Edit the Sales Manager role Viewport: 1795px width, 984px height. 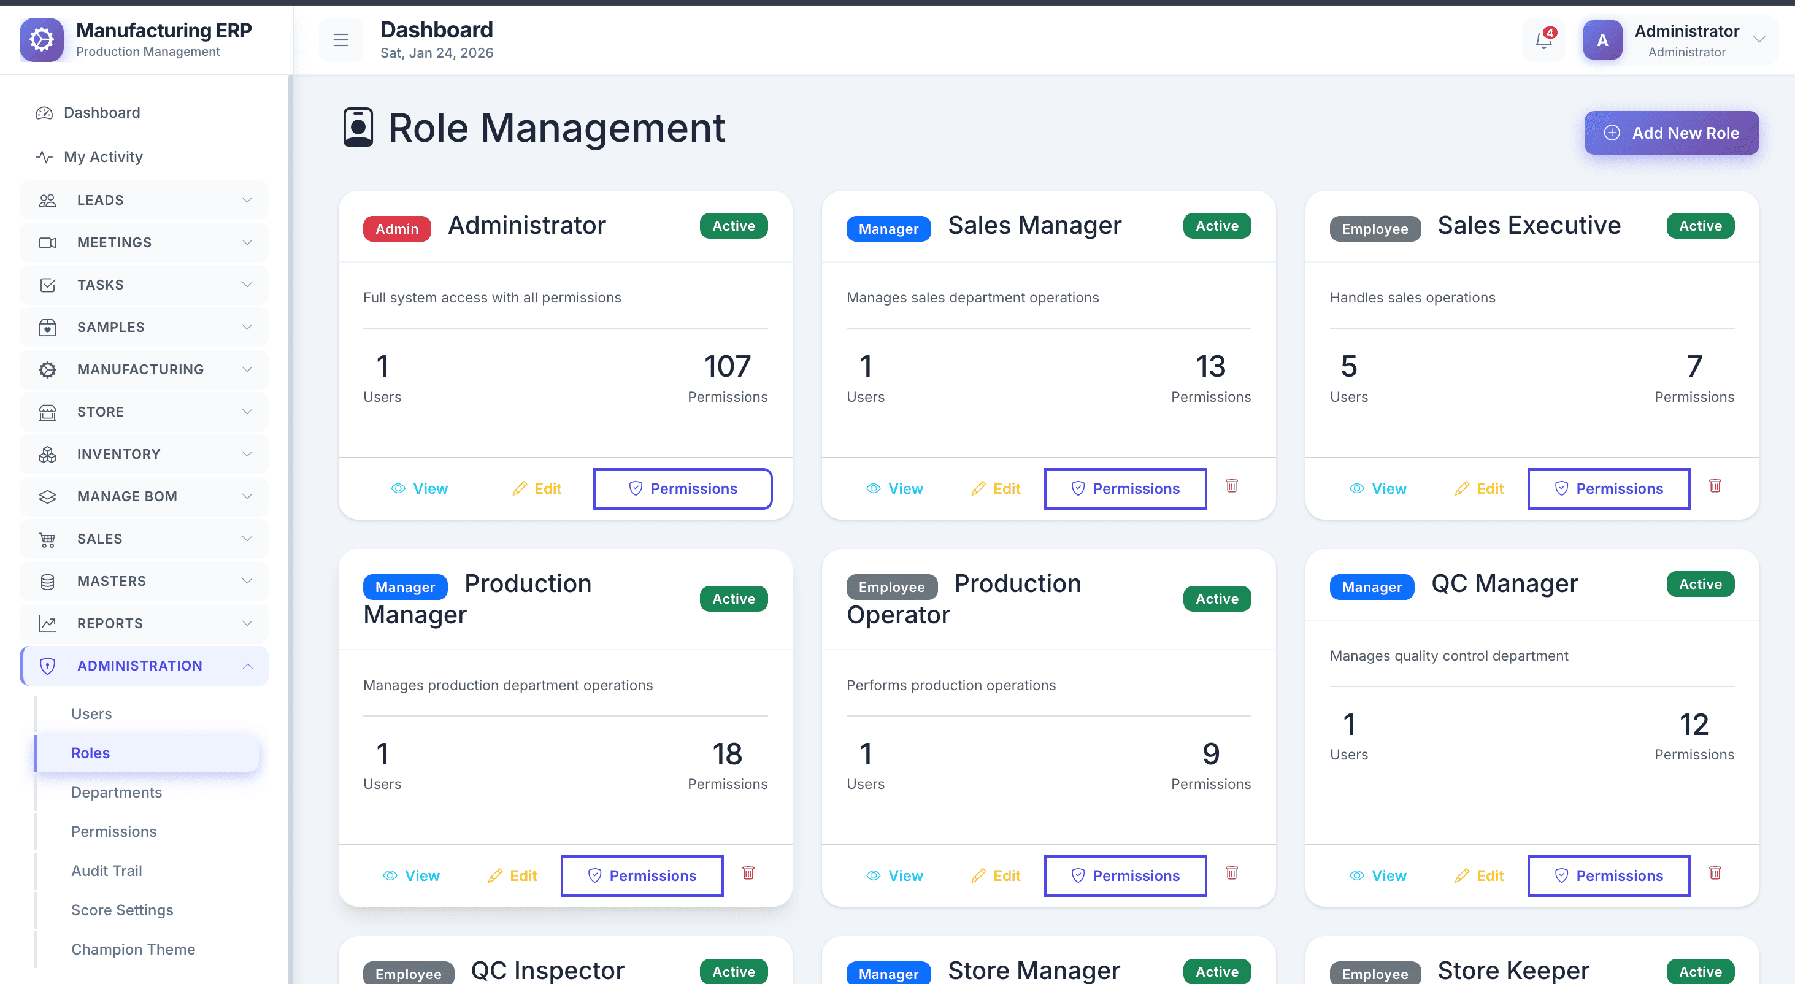[996, 488]
